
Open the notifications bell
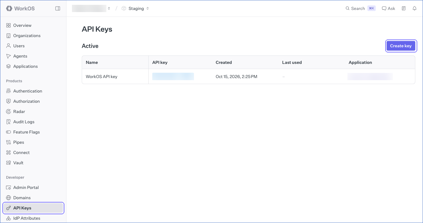point(415,8)
